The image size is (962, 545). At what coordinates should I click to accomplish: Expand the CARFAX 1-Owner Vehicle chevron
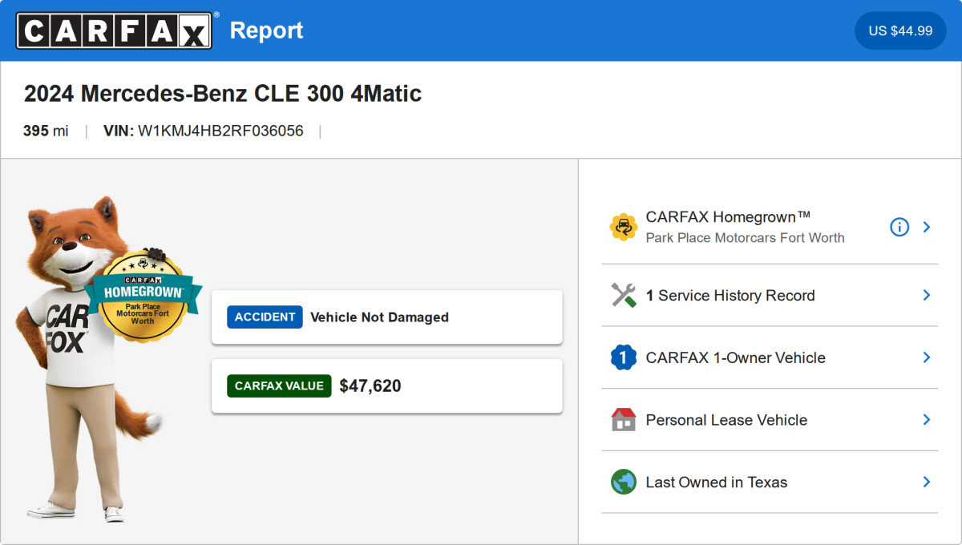click(927, 357)
